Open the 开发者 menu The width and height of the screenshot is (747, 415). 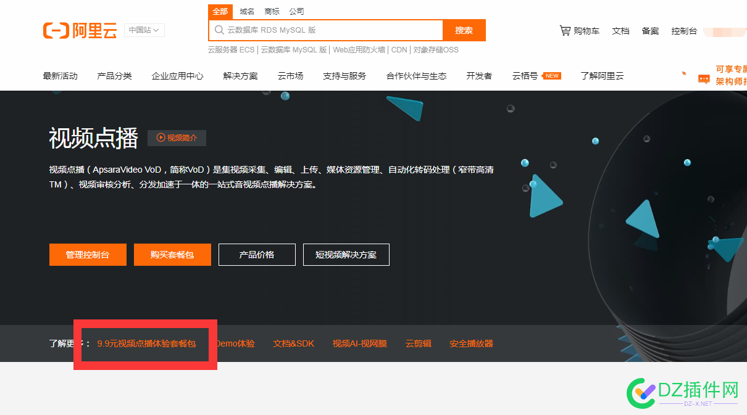479,76
